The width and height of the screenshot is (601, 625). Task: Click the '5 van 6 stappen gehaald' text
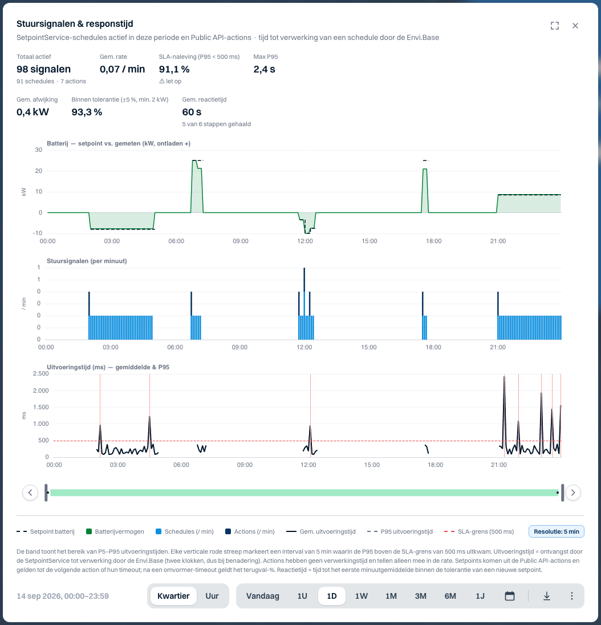point(216,124)
